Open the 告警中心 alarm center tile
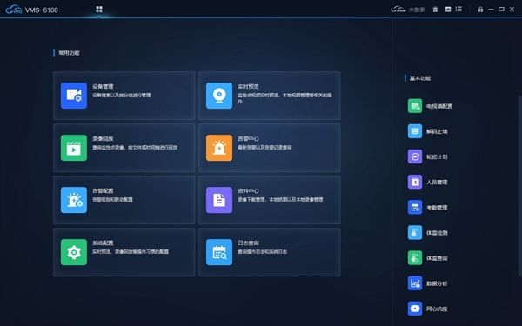The image size is (522, 326). click(x=270, y=148)
